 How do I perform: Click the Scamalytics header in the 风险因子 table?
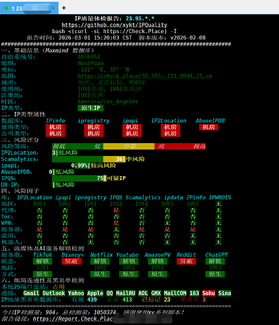[x=143, y=198]
